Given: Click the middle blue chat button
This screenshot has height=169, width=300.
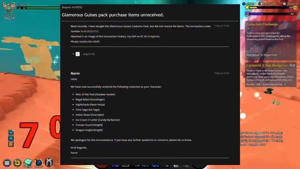Looking at the screenshot, I should click(x=11, y=138).
